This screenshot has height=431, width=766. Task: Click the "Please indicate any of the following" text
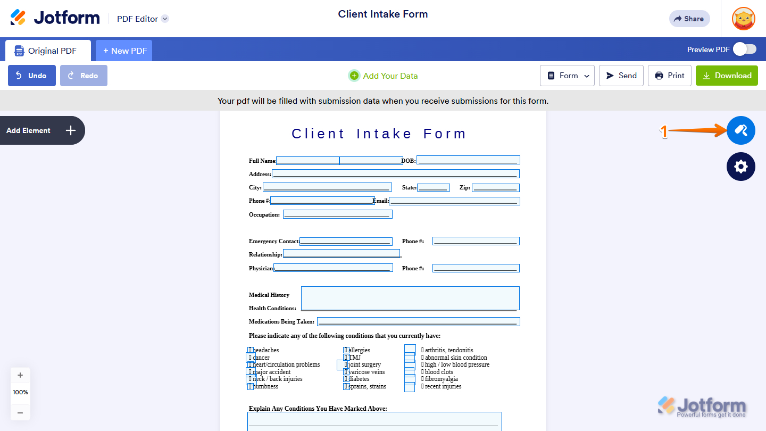coord(345,336)
